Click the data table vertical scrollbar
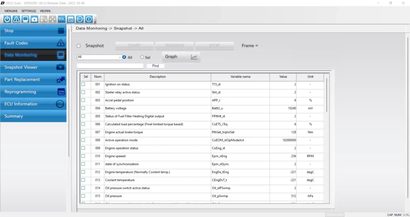This screenshot has width=410, height=217. 327,96
